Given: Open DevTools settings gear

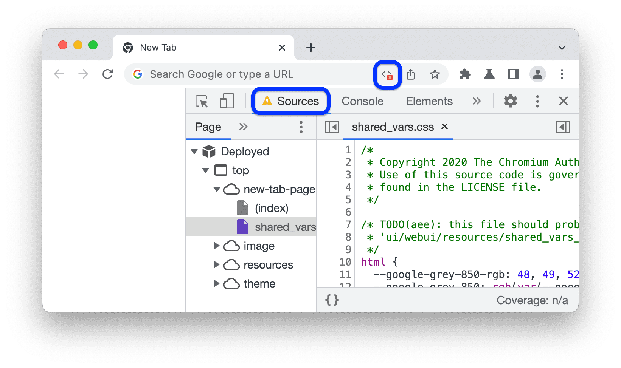Looking at the screenshot, I should coord(510,101).
